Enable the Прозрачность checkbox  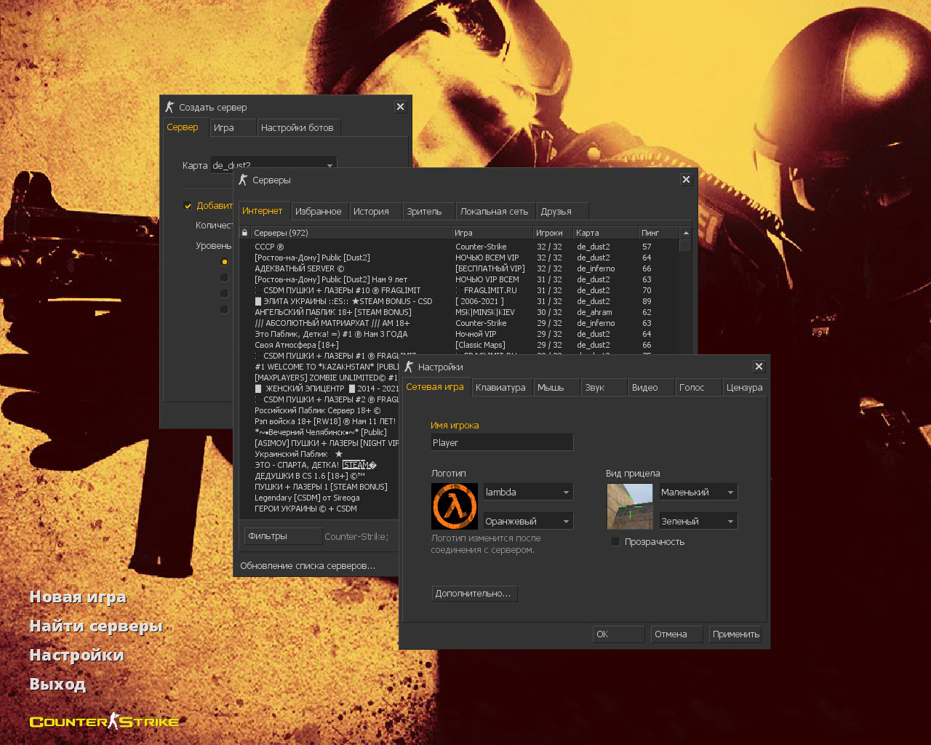pyautogui.click(x=616, y=542)
